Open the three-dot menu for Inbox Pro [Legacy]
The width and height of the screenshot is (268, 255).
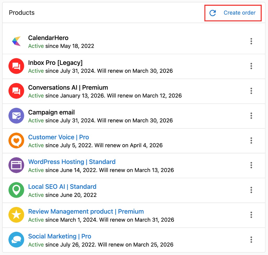pos(251,66)
